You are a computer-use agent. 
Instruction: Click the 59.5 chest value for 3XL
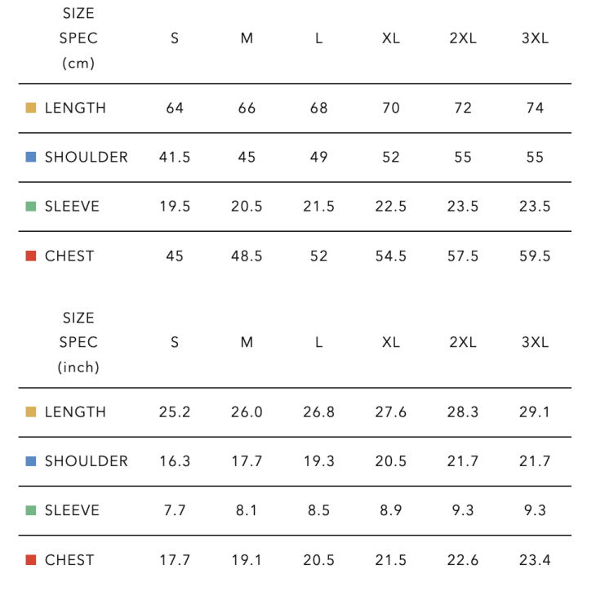(535, 256)
